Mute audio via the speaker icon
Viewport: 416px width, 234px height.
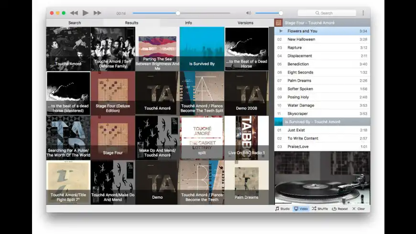(x=249, y=13)
